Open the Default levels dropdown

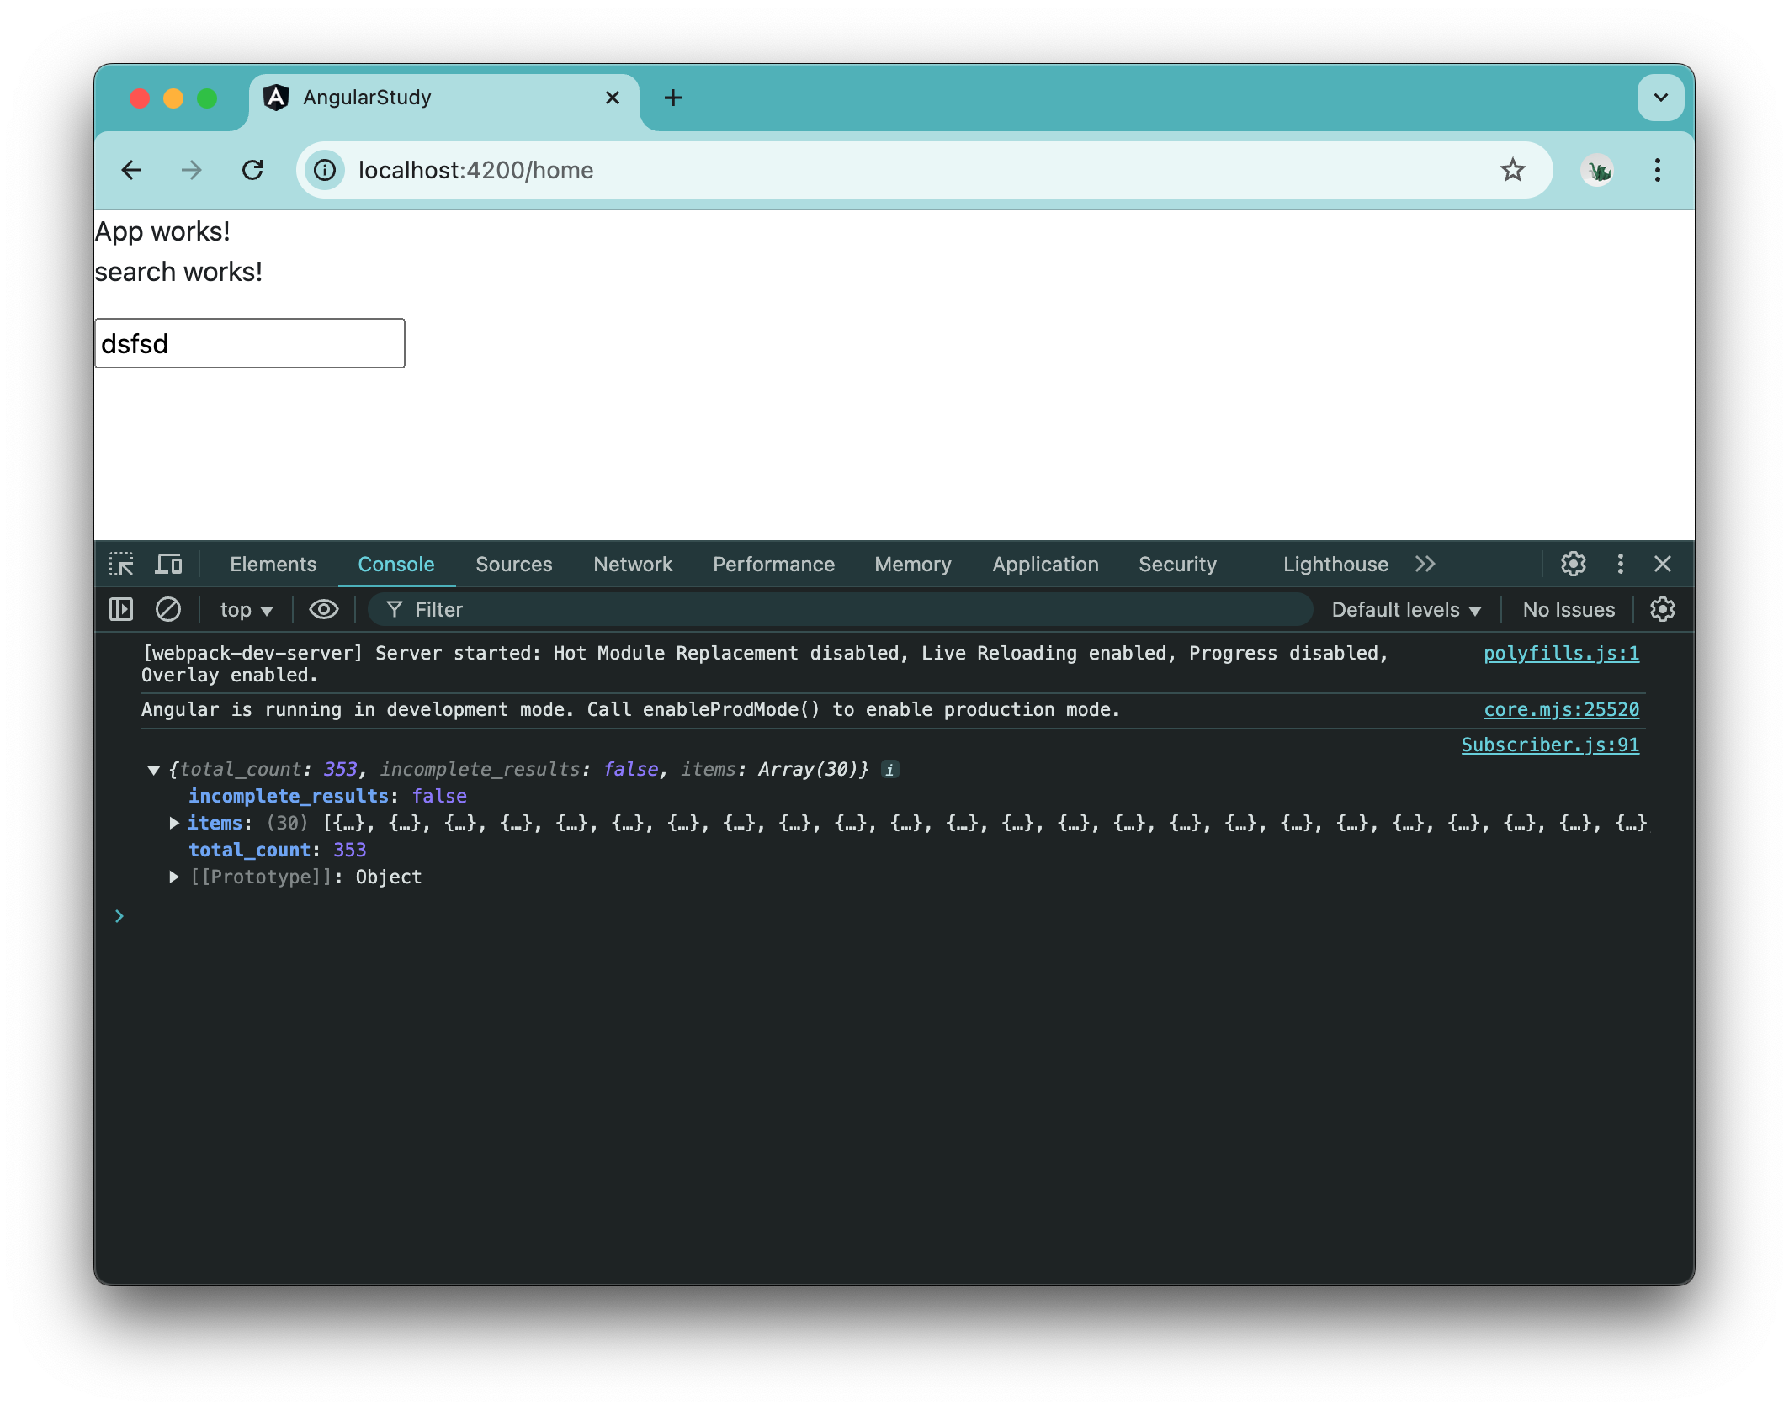(1405, 609)
